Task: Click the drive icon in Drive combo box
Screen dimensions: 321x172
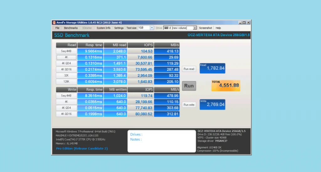Action: pos(166,28)
